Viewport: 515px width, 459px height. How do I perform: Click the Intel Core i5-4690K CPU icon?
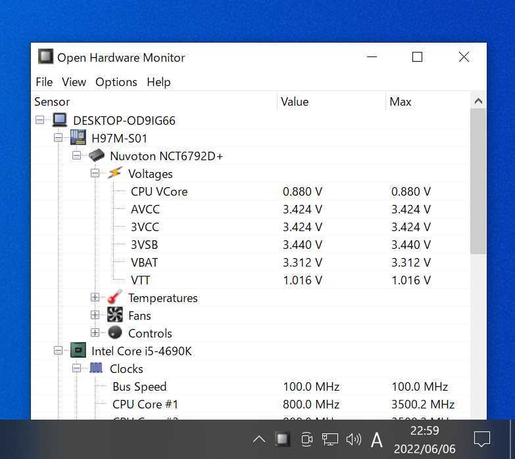(x=78, y=350)
